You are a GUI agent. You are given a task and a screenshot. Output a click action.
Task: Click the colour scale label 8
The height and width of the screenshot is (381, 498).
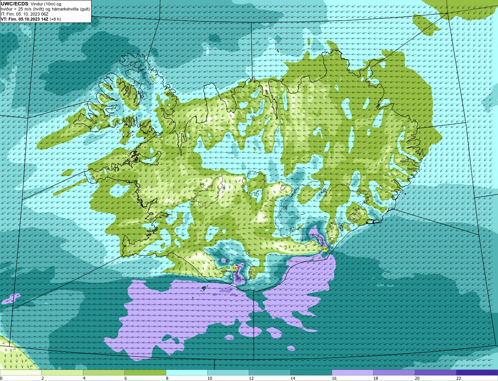tap(167, 378)
